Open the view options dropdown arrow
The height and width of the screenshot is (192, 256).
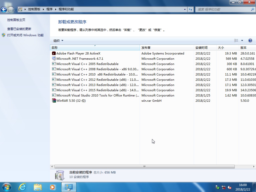242,40
